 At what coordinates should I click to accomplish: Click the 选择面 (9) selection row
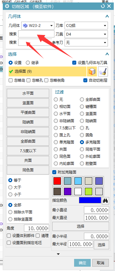tap(47, 71)
